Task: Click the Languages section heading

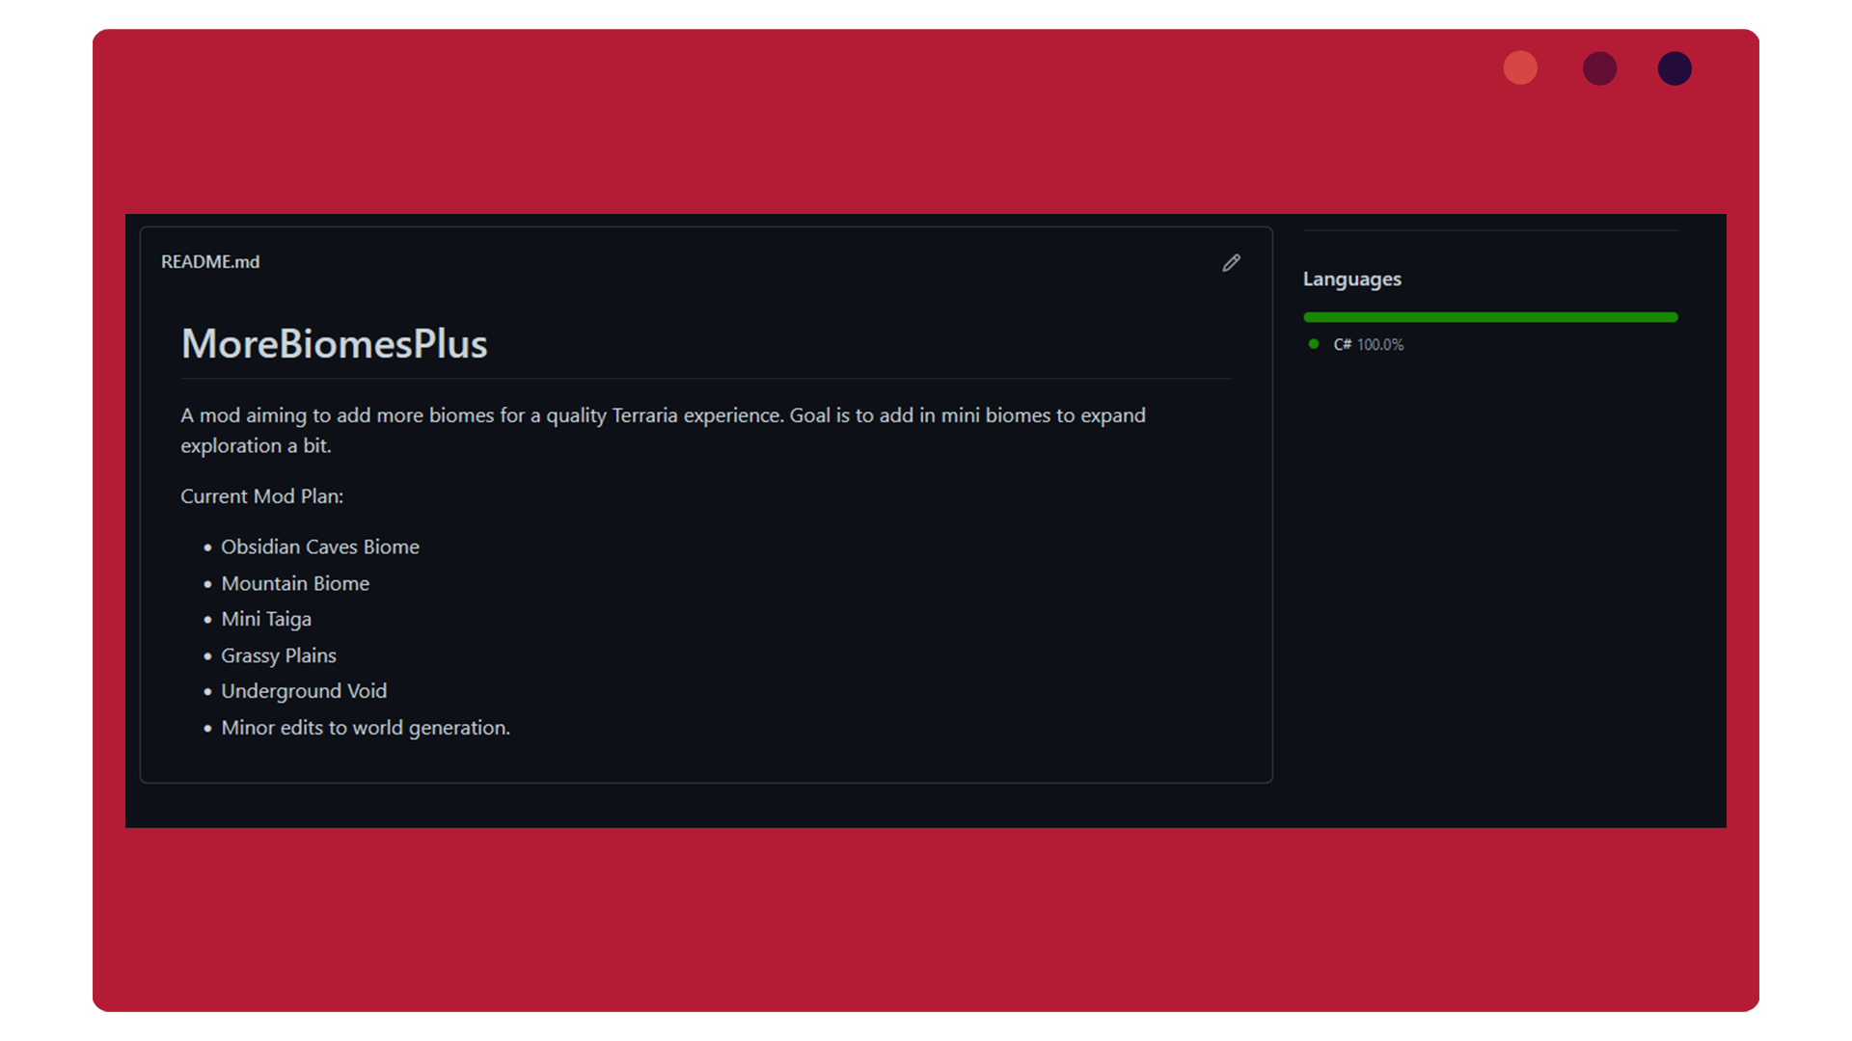Action: pyautogui.click(x=1351, y=280)
